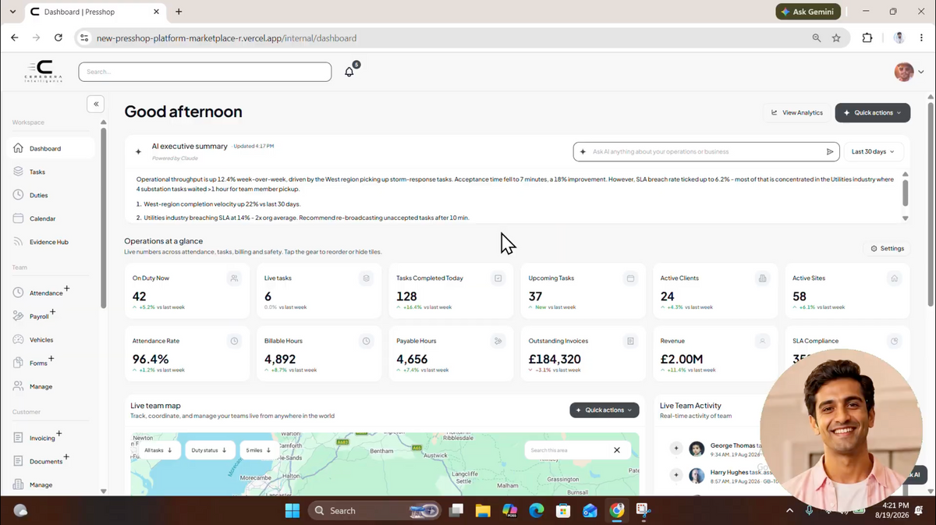Click View Analytics button
Image resolution: width=936 pixels, height=525 pixels.
coord(797,112)
